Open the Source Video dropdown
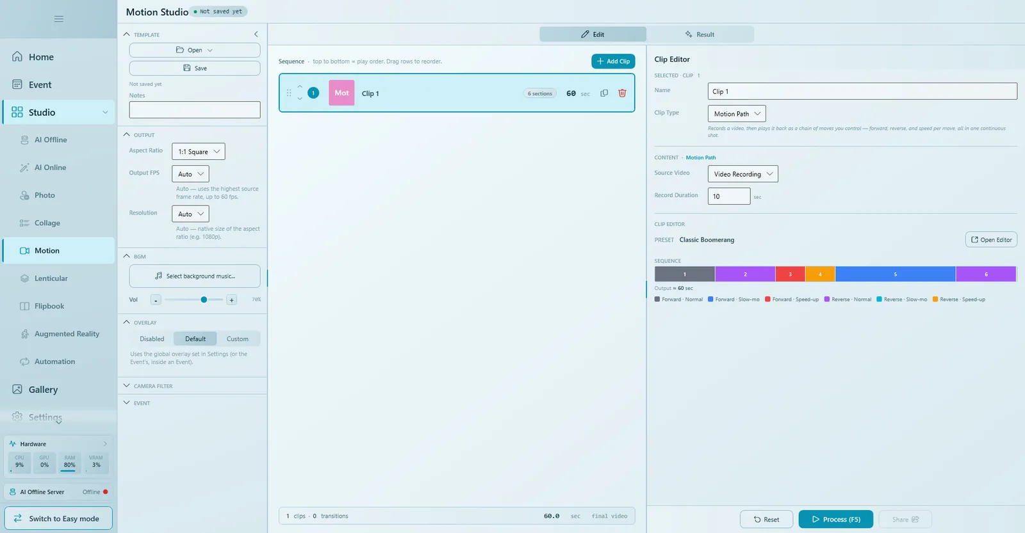This screenshot has height=533, width=1025. pos(742,174)
